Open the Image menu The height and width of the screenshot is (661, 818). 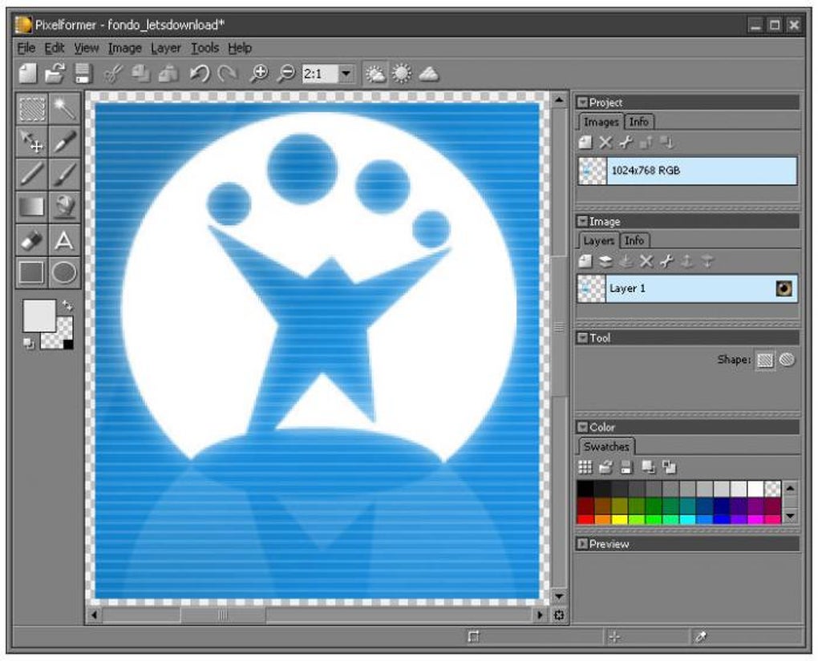(x=124, y=48)
